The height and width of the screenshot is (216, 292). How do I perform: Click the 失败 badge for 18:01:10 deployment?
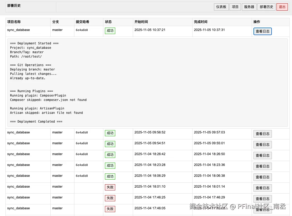pos(110,187)
